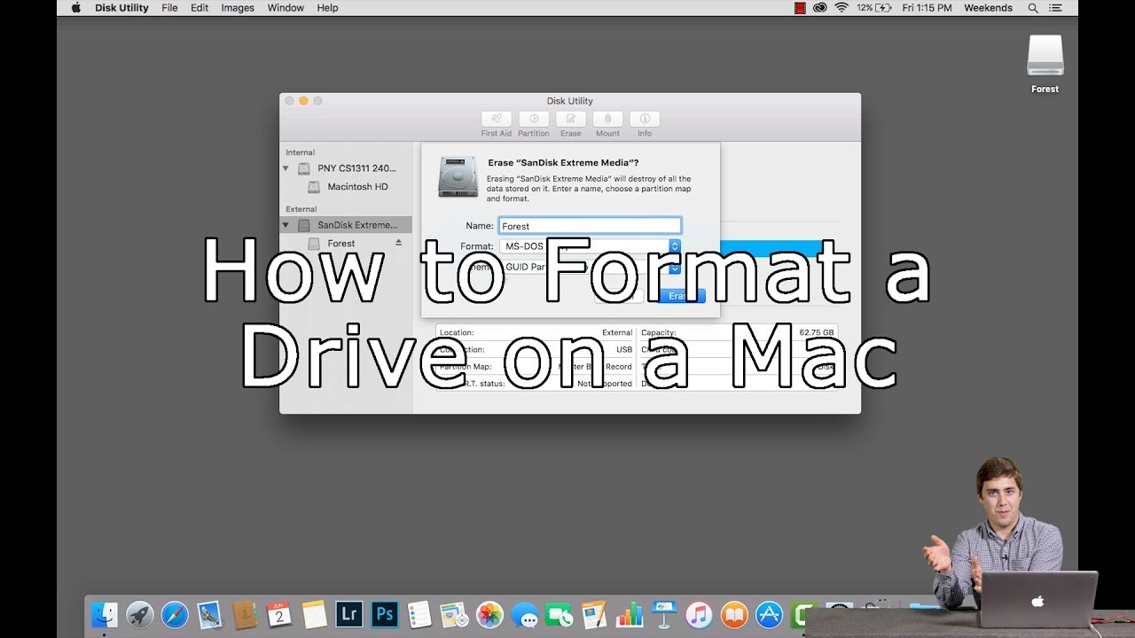This screenshot has width=1135, height=638.
Task: Select PNY CS1311 disk in sidebar
Action: pos(346,168)
